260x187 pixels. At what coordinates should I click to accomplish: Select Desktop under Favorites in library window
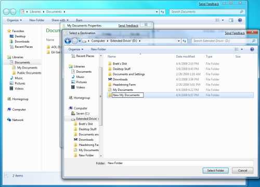20,36
